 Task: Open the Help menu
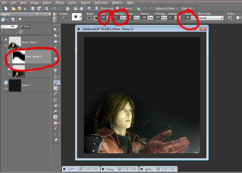click(x=130, y=3)
